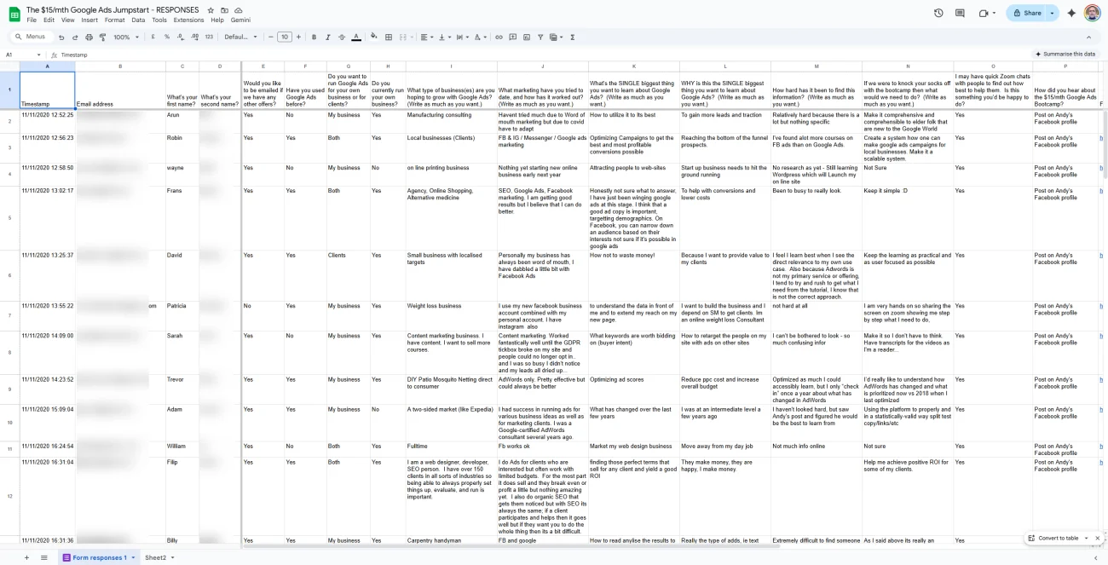Open Gemini side panel sparkle icon

(1071, 13)
